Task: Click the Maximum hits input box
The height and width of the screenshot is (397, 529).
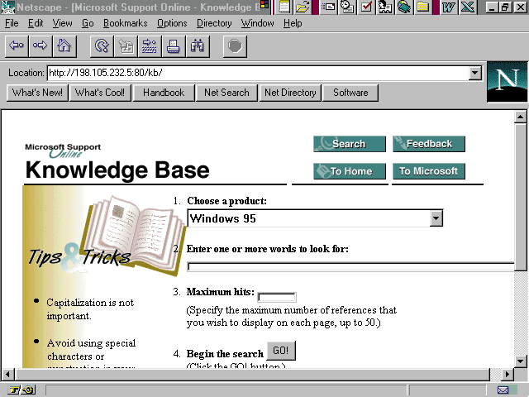Action: tap(277, 298)
